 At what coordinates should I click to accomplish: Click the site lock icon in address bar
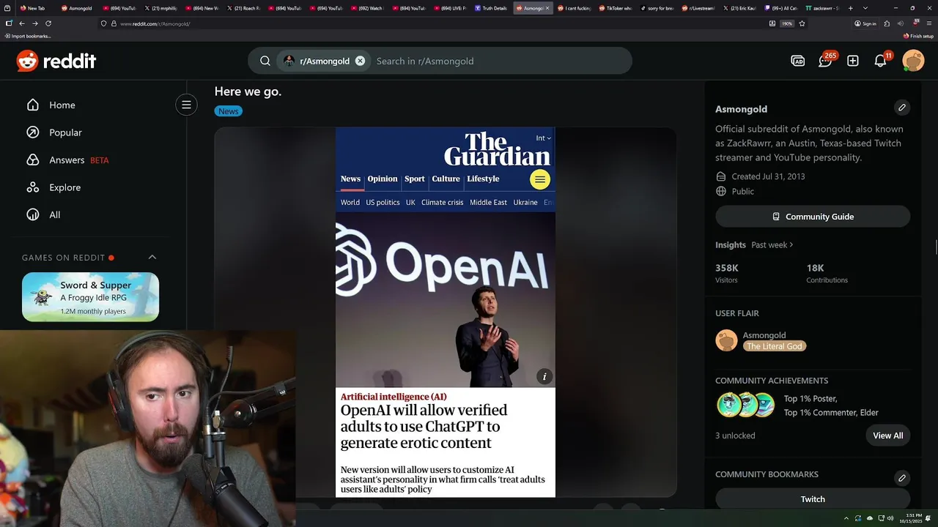(x=114, y=23)
